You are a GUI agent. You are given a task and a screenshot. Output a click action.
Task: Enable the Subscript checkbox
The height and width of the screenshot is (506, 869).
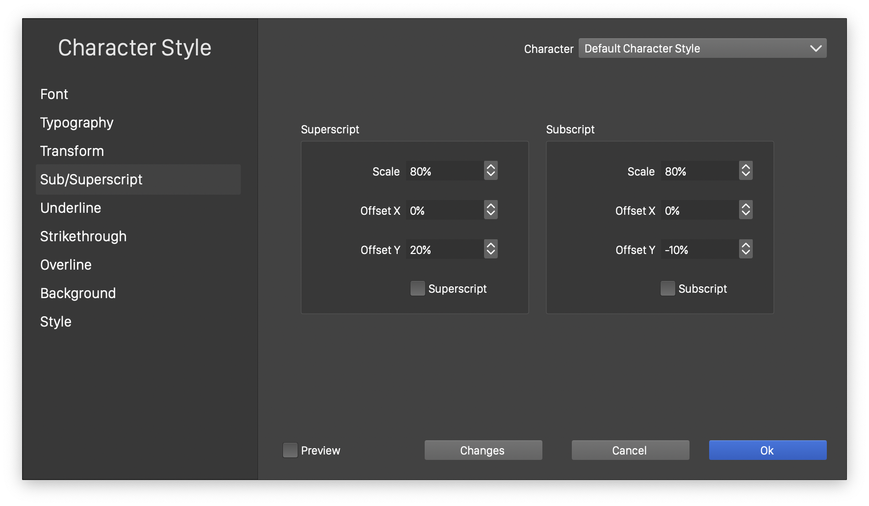tap(667, 288)
